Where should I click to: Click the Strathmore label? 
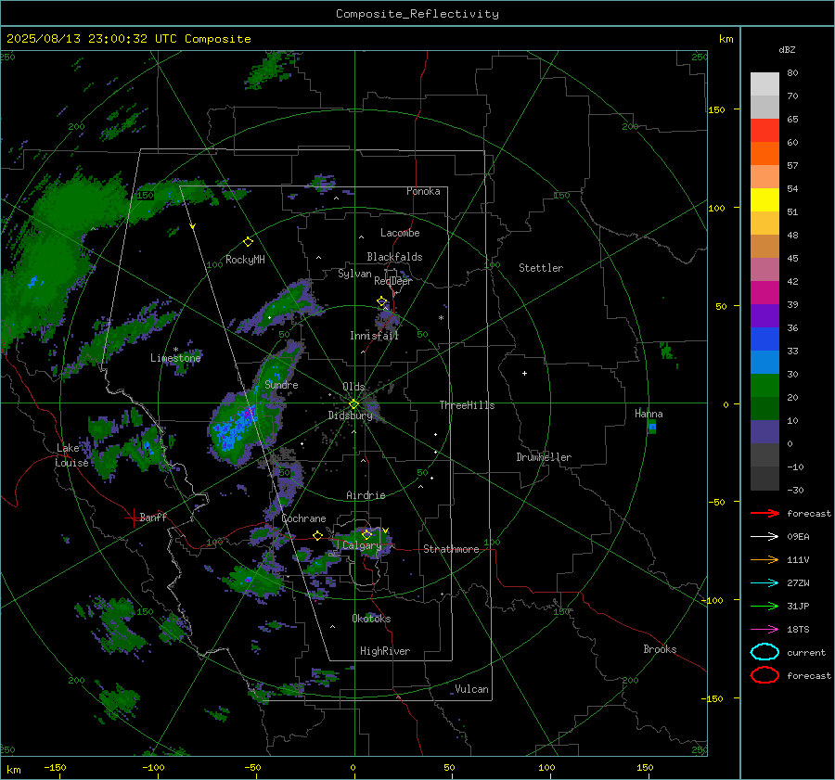point(451,549)
